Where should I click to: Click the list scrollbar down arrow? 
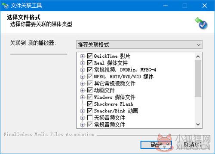(x=198, y=124)
